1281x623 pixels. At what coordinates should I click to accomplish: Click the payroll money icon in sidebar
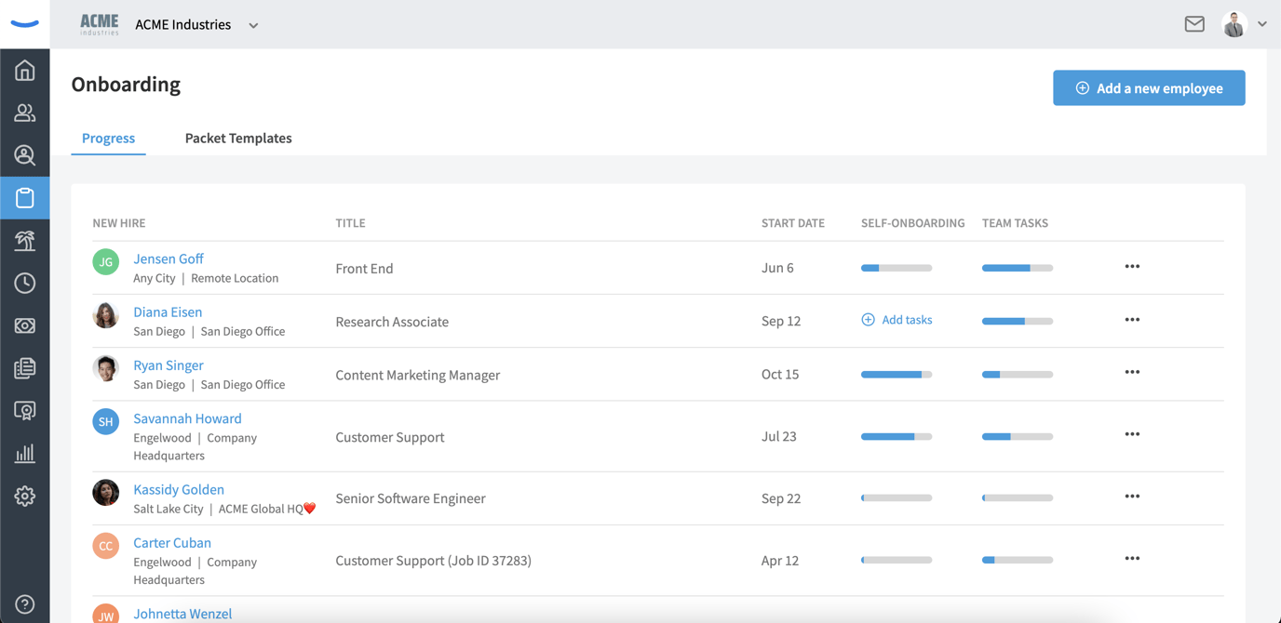25,325
